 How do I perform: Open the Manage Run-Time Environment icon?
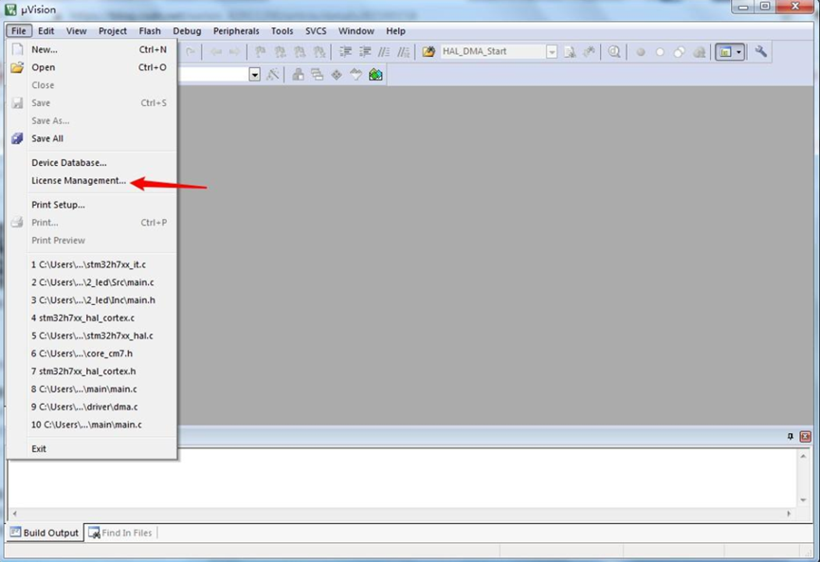coord(337,74)
